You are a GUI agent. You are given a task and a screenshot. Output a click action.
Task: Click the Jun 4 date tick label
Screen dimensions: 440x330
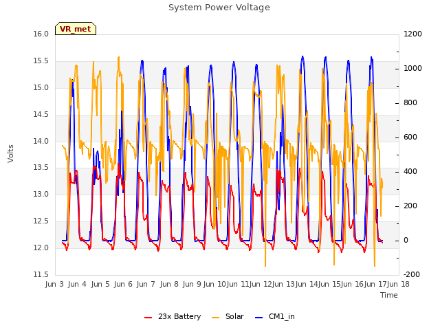[77, 284]
